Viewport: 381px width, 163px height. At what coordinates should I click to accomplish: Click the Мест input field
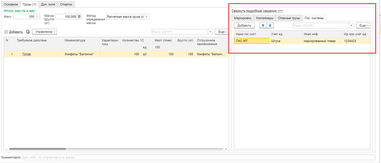(24, 17)
